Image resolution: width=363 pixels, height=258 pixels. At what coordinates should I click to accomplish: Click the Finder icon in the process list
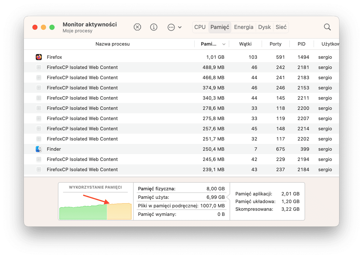(x=39, y=149)
